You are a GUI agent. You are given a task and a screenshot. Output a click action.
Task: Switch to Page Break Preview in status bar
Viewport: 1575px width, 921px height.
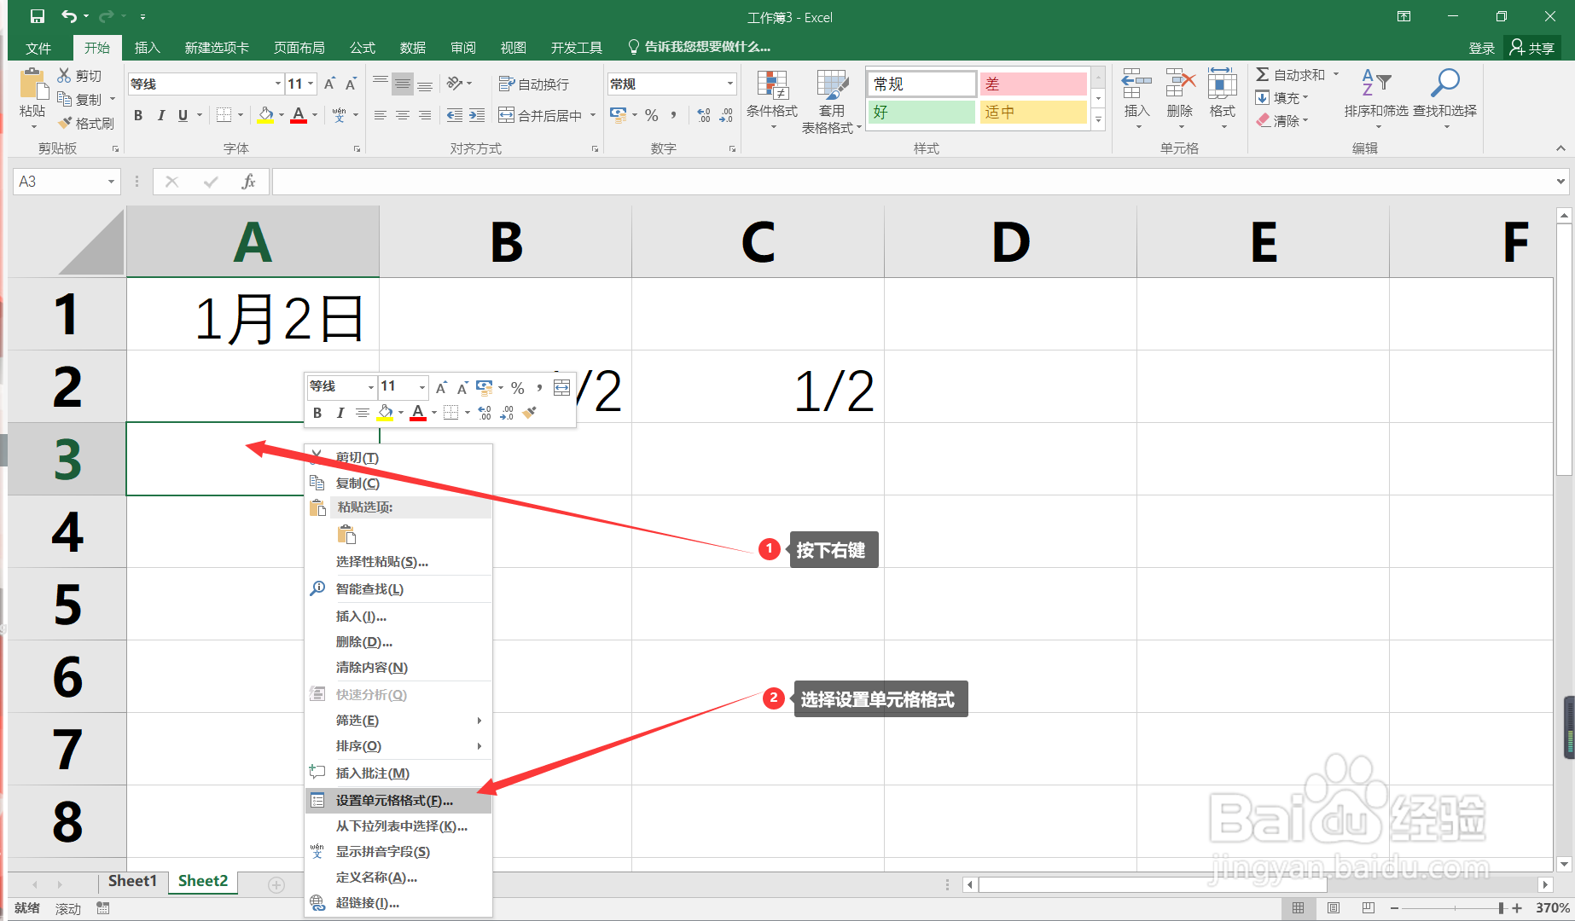coord(1369,908)
